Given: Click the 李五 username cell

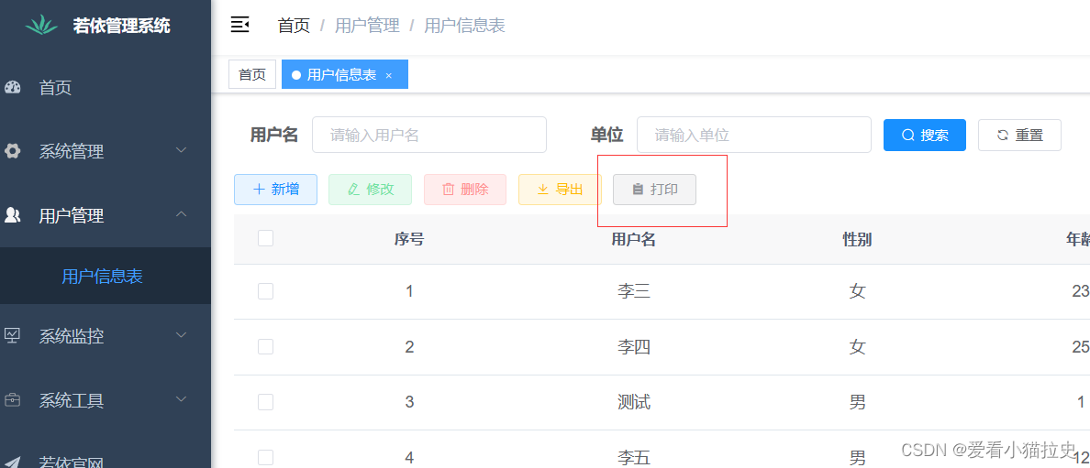Looking at the screenshot, I should [633, 458].
